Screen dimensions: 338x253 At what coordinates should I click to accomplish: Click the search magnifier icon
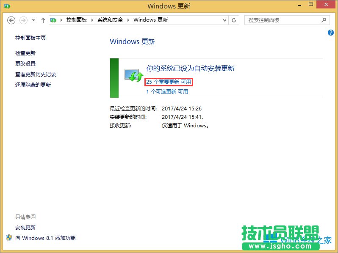coord(324,20)
